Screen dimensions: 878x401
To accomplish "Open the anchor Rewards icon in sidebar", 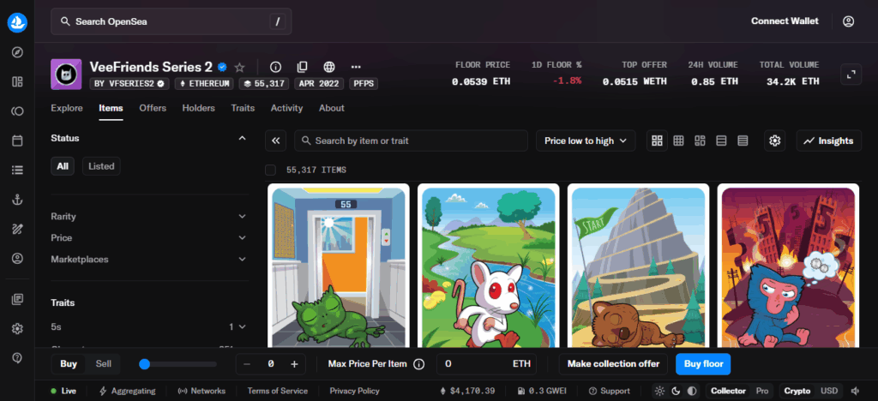I will (17, 200).
